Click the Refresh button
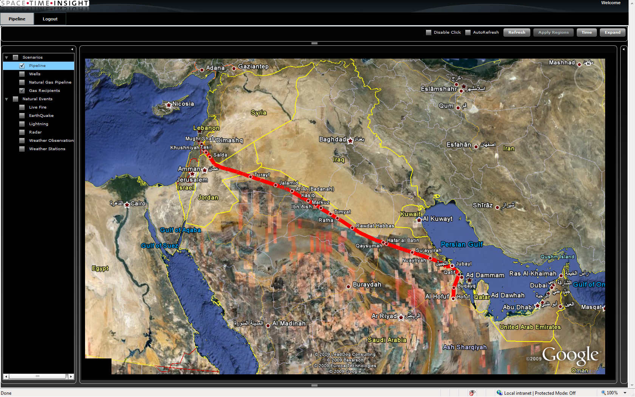 tap(517, 33)
